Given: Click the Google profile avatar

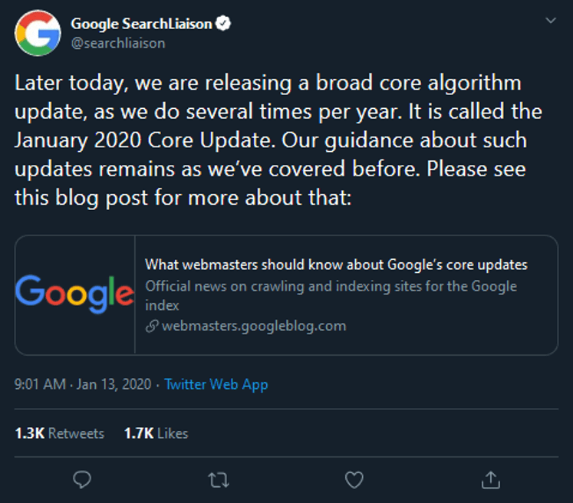Looking at the screenshot, I should click(38, 34).
